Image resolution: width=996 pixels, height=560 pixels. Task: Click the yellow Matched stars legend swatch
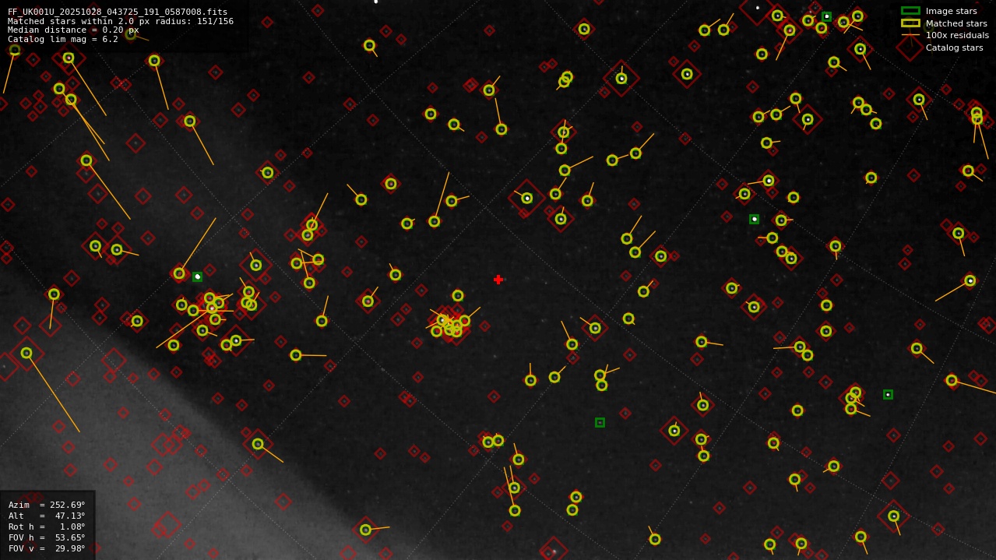click(910, 23)
